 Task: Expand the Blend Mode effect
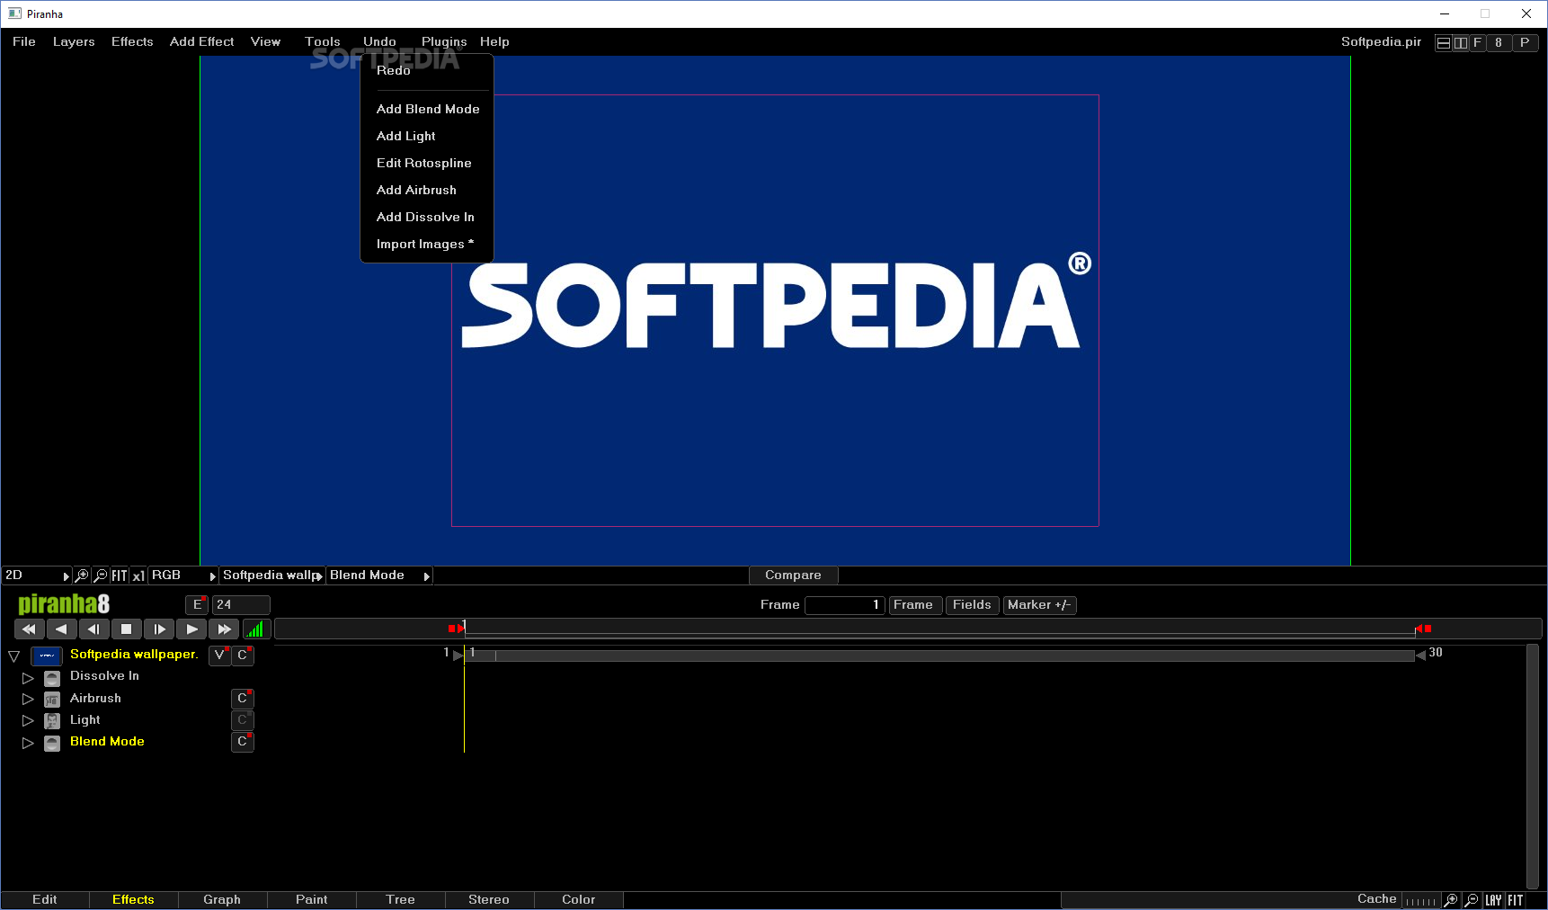28,743
